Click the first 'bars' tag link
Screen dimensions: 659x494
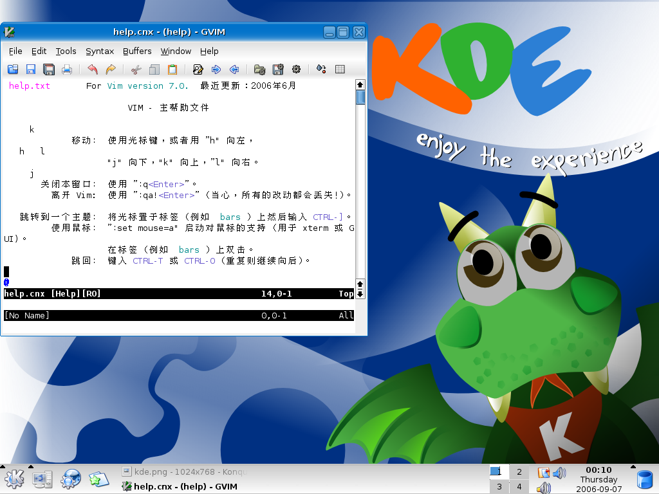pyautogui.click(x=230, y=217)
